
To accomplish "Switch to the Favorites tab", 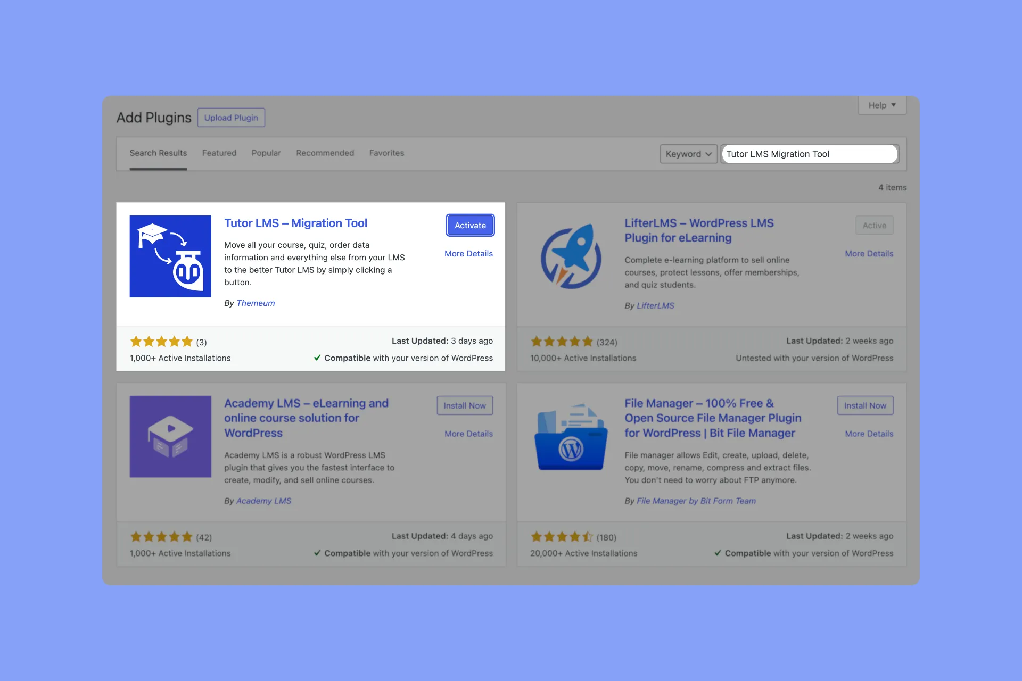I will pos(386,153).
